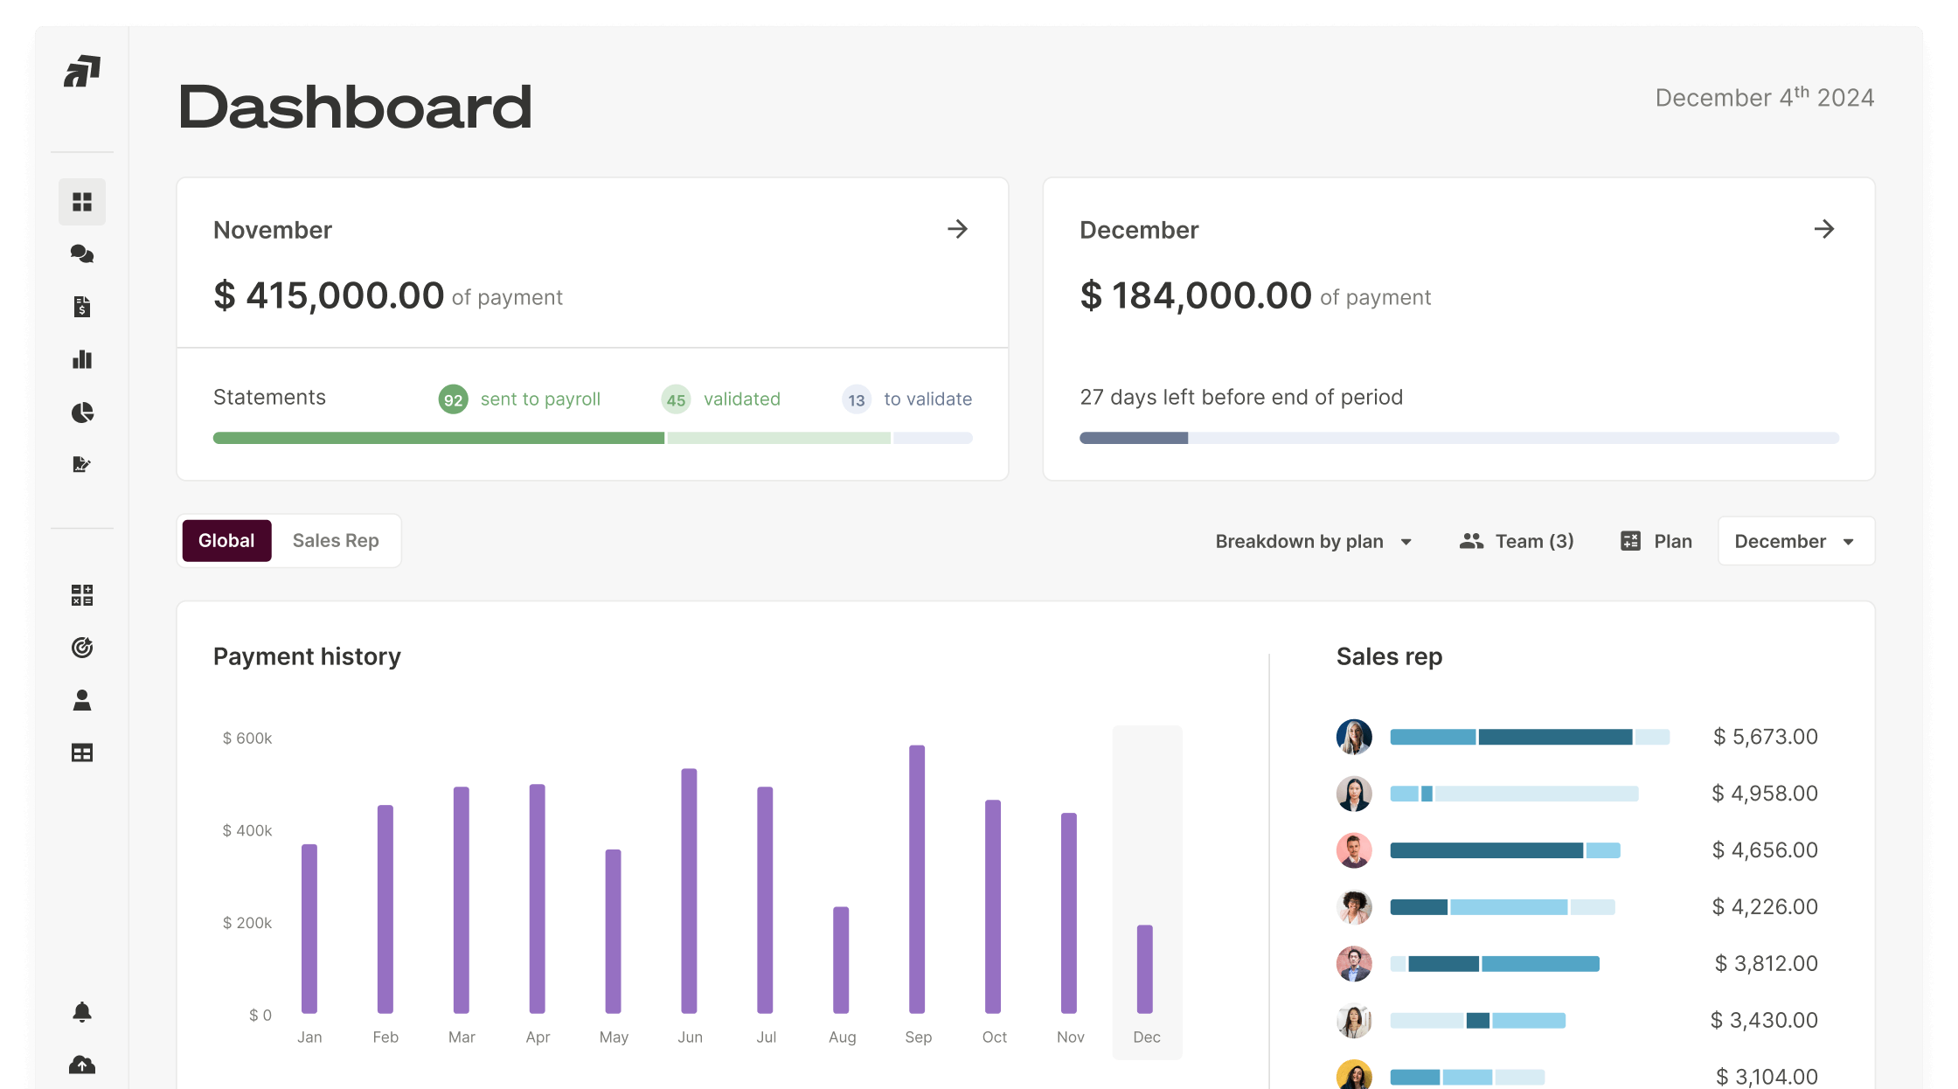Click the December period progress bar
The height and width of the screenshot is (1089, 1958).
1459,438
